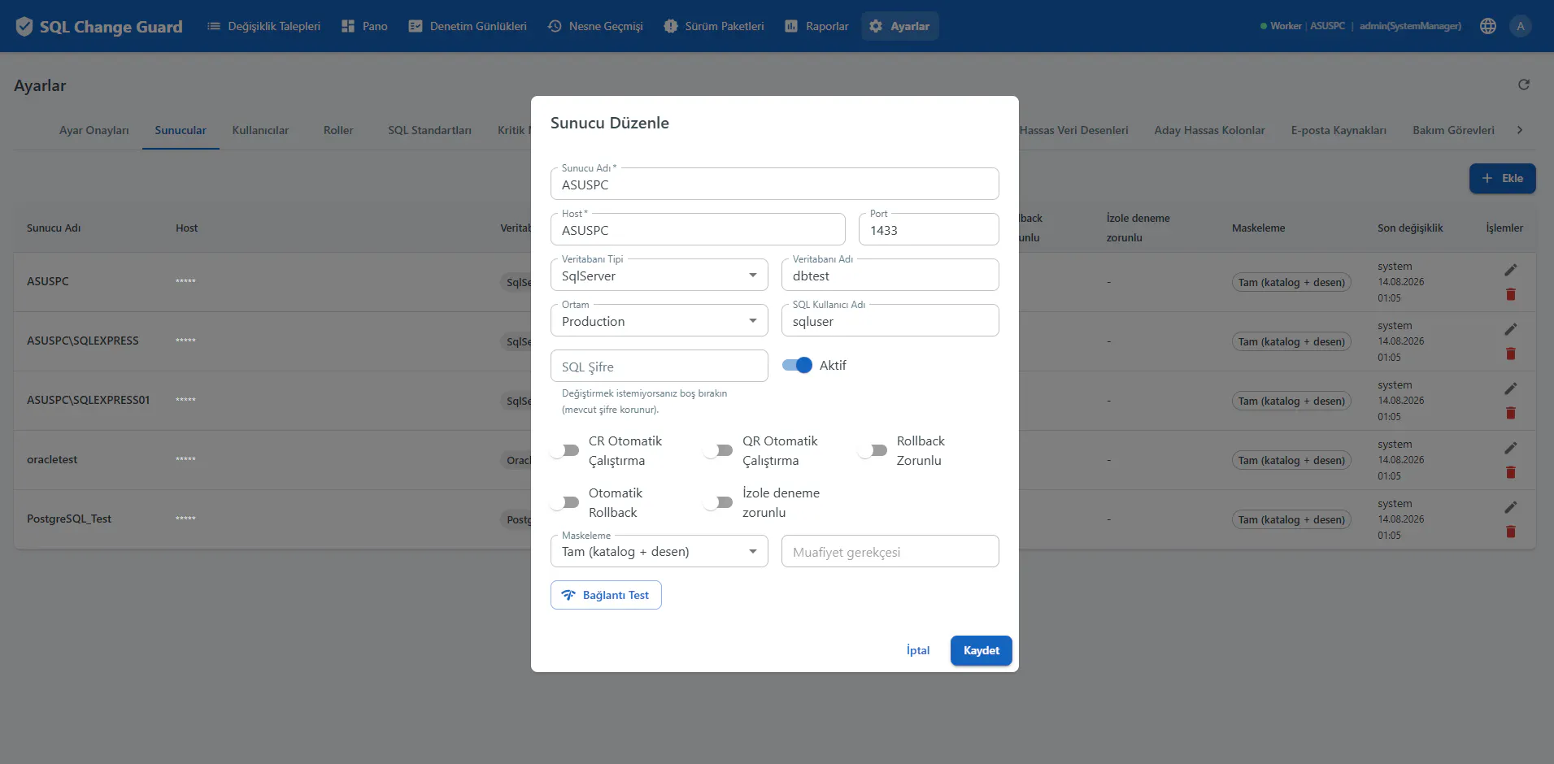Toggle Rollback Zorunlu switch
This screenshot has height=764, width=1554.
point(873,450)
